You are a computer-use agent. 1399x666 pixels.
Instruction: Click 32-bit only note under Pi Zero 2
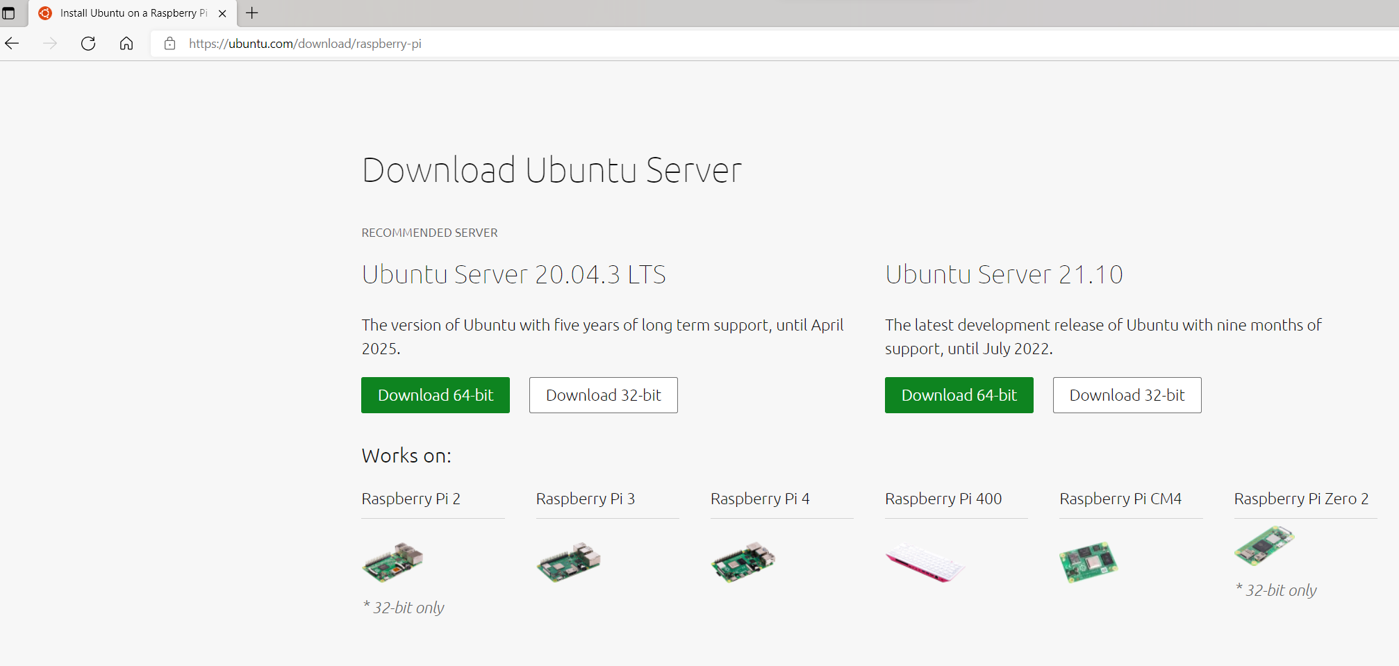click(1276, 590)
